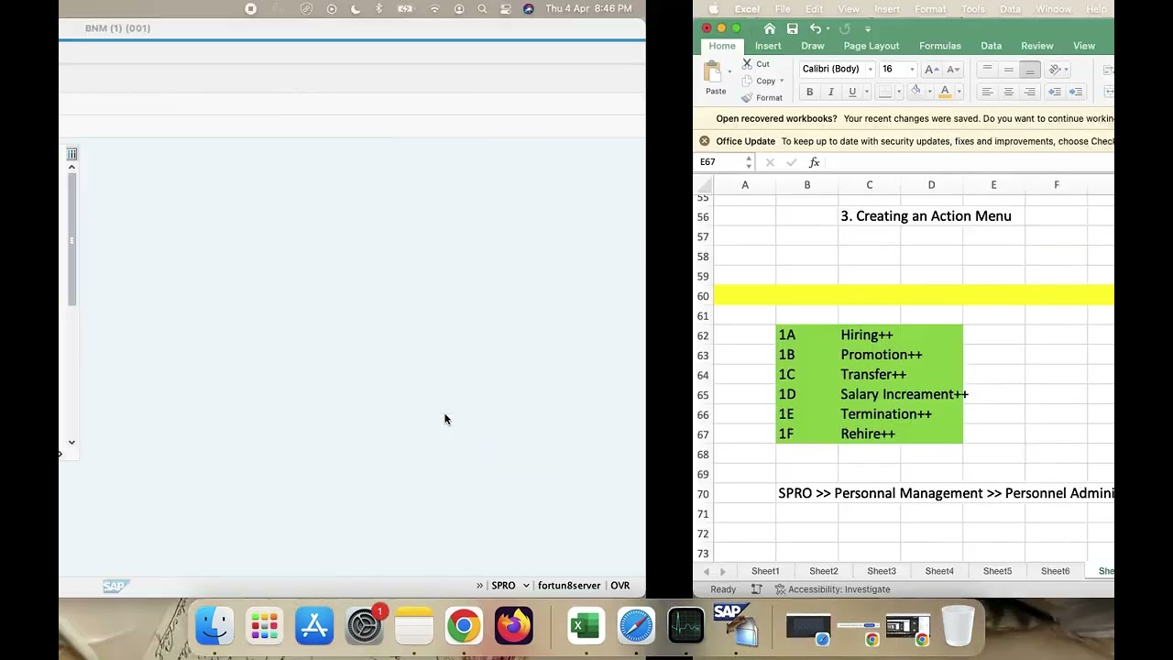This screenshot has width=1173, height=660.
Task: Dismiss the Office Update notification bar
Action: [704, 141]
